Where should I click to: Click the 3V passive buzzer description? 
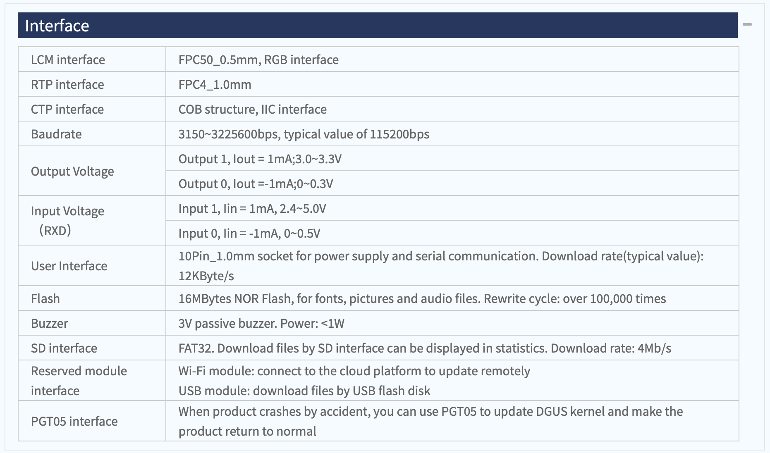[x=261, y=323]
